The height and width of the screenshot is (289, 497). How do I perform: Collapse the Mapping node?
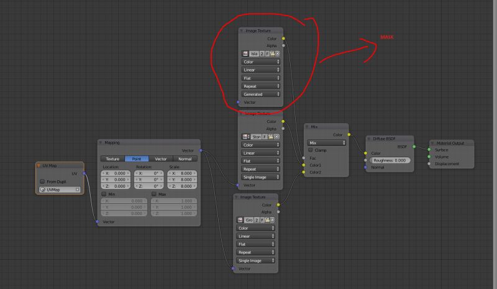(x=101, y=142)
